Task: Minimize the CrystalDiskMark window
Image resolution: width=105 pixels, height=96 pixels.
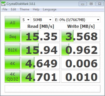Action: tap(82, 4)
